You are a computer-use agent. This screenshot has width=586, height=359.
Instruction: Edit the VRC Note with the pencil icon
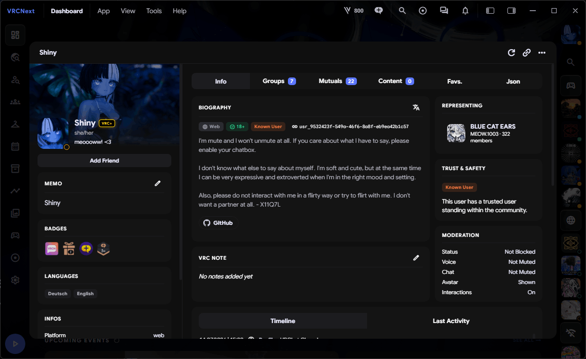416,258
